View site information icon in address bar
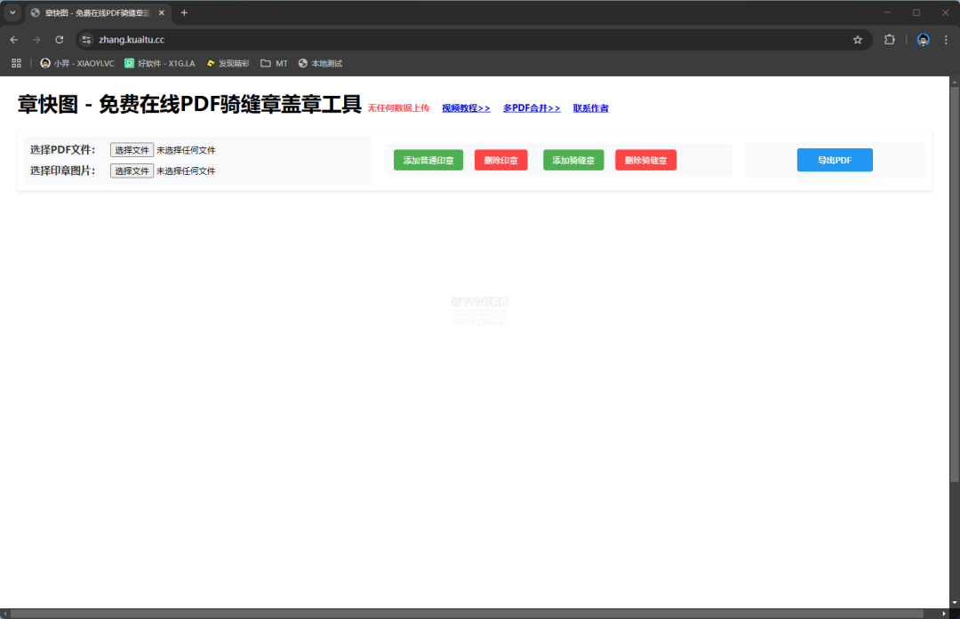The image size is (960, 619). click(87, 40)
